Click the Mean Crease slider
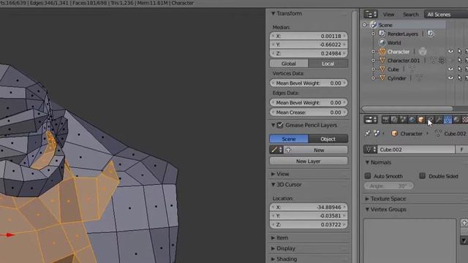This screenshot has width=468, height=263. 309,113
